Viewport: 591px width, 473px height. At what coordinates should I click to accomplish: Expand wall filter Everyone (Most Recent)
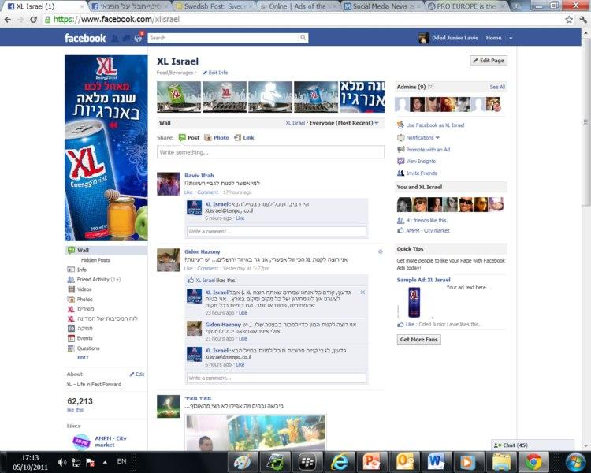[x=344, y=123]
